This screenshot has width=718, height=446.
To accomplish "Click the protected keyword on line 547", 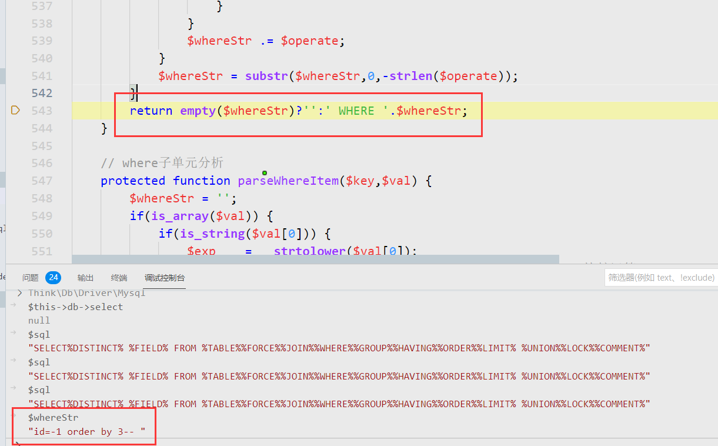I will coord(133,181).
